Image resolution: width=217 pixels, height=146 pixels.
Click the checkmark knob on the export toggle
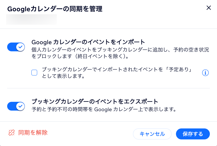click(x=20, y=106)
